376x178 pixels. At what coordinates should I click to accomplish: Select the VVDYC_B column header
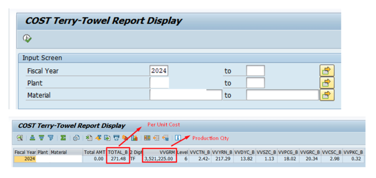pos(244,152)
